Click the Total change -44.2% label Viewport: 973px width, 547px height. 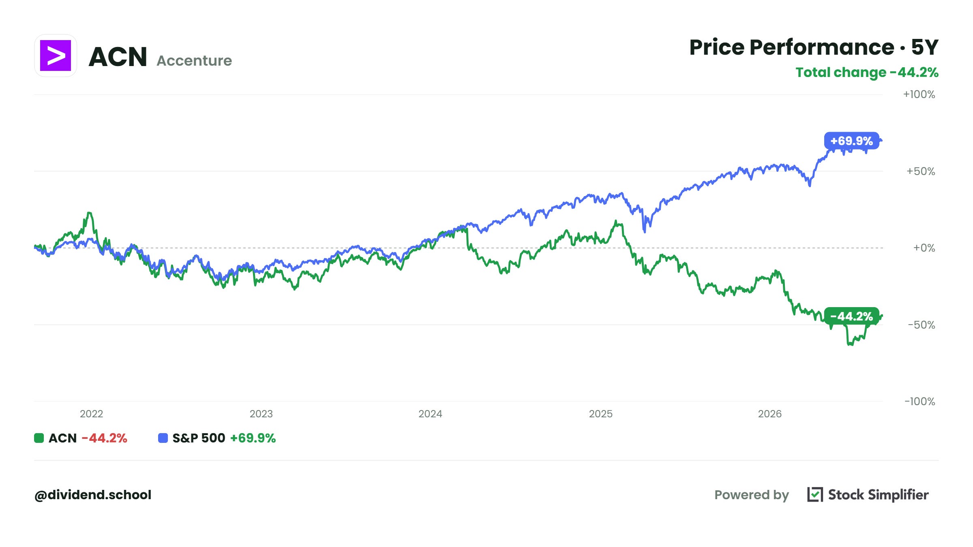coord(867,72)
